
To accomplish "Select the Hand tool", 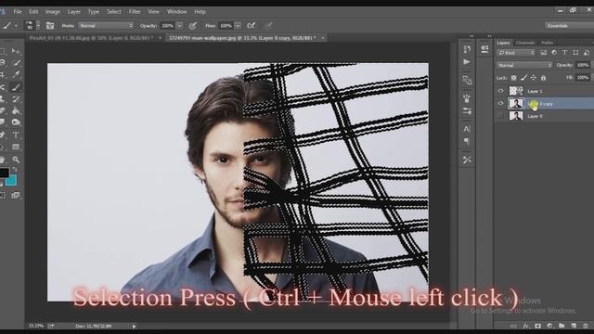I will click(3, 160).
